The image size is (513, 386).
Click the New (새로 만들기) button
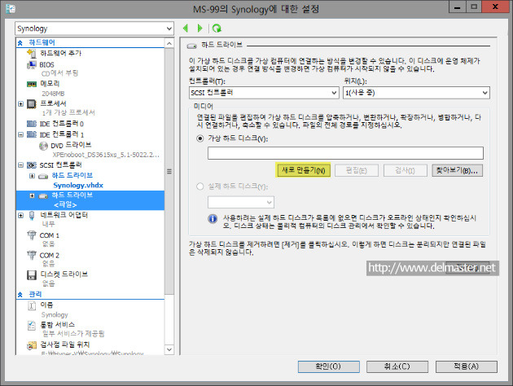tap(303, 170)
